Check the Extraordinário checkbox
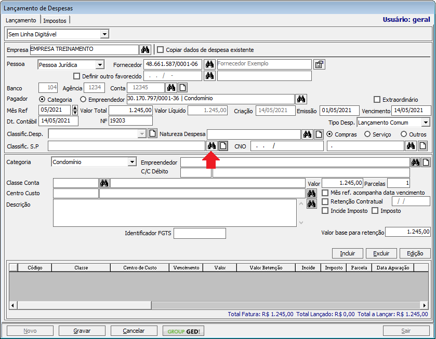The width and height of the screenshot is (436, 339). point(377,100)
